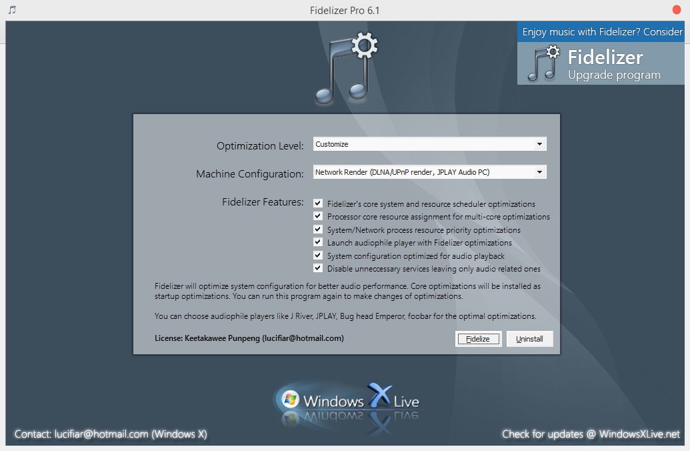Viewport: 690px width, 451px height.
Task: Close the window with the red button
Action: 677,10
